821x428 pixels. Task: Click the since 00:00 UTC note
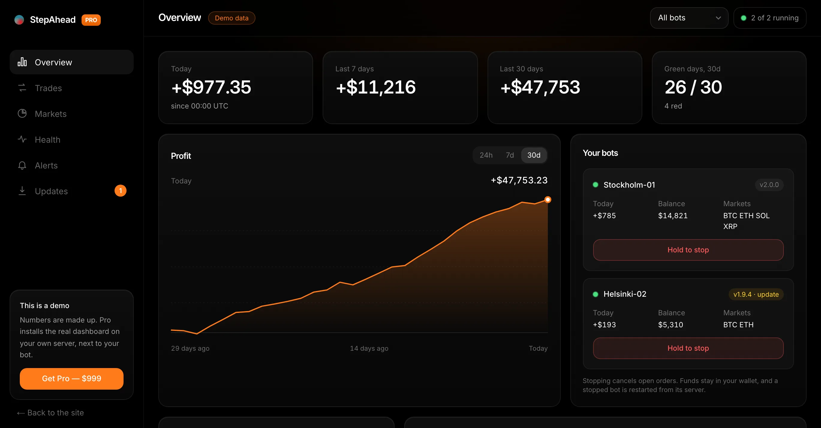[x=199, y=106]
